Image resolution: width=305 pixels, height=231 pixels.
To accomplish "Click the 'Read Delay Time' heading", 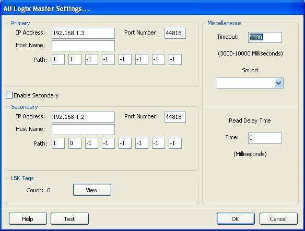I will (250, 120).
